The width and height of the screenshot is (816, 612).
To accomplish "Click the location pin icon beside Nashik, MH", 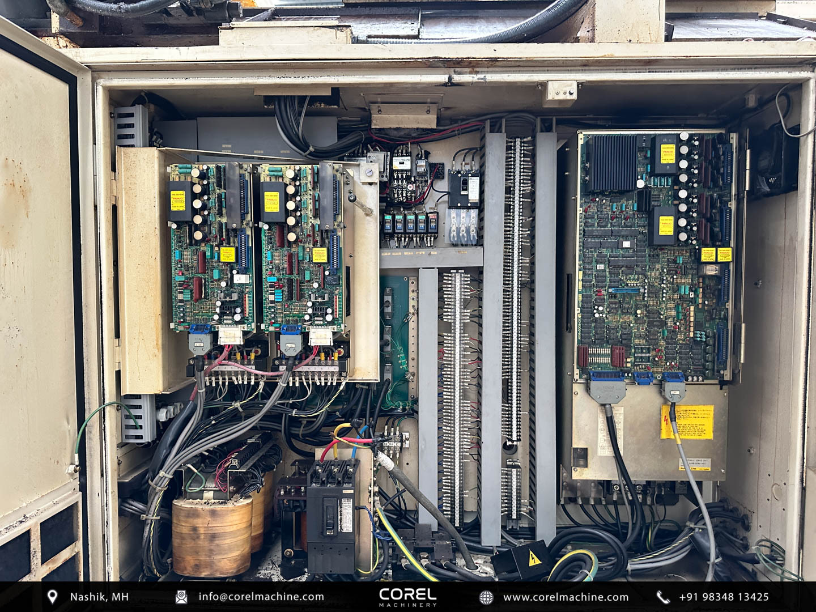I will click(53, 597).
